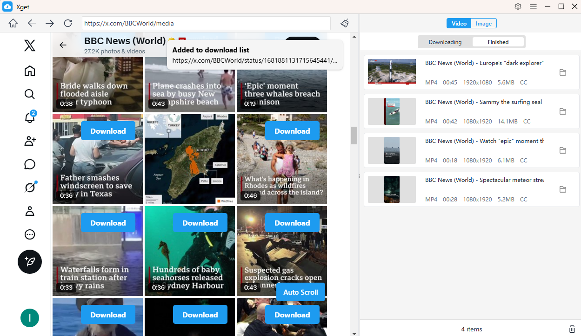581x336 pixels.
Task: Clear browser data with broom icon
Action: [x=345, y=23]
